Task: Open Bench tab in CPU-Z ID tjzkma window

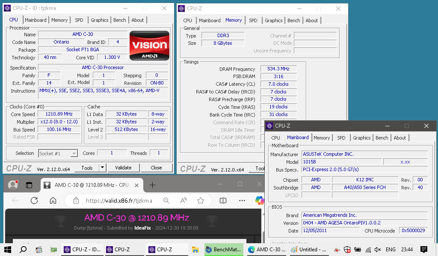Action: tap(120, 20)
